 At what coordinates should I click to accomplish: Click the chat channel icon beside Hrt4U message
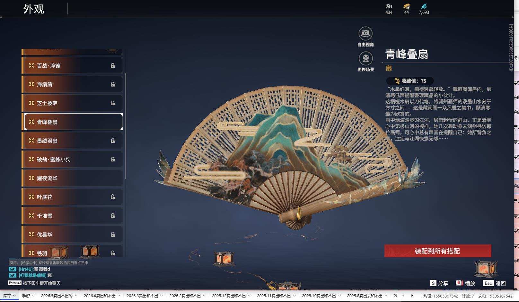click(x=13, y=269)
